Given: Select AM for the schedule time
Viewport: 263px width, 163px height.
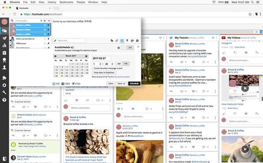Looking at the screenshot, I should [119, 64].
